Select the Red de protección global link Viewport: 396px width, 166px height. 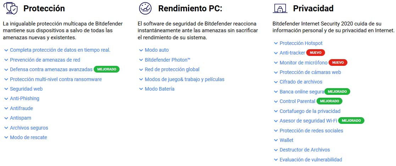pos(172,69)
